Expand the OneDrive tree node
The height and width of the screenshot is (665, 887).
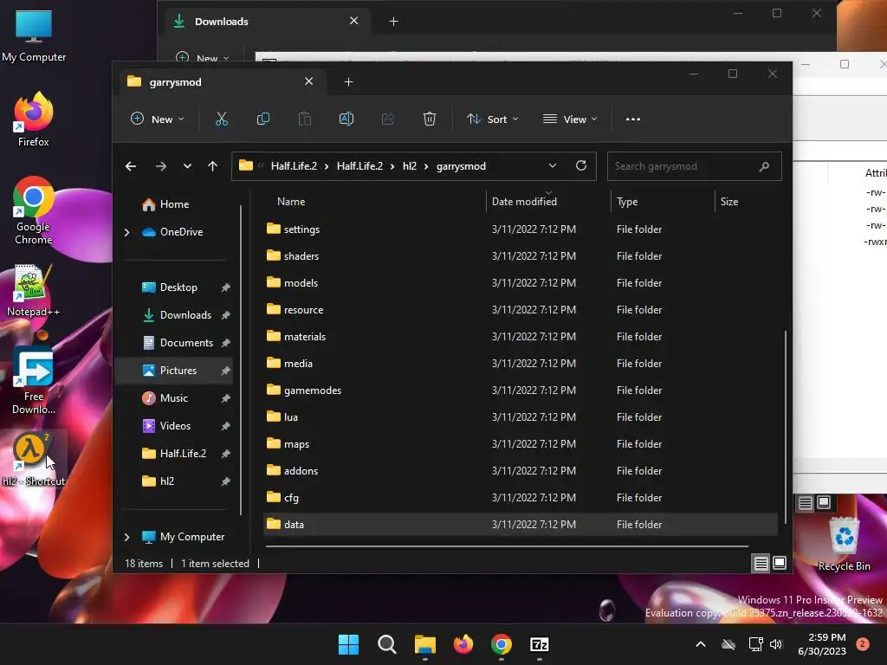pos(126,232)
